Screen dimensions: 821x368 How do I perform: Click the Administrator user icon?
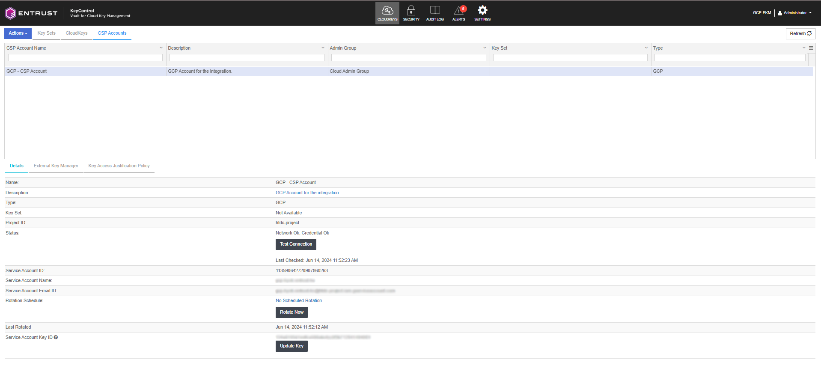point(780,13)
